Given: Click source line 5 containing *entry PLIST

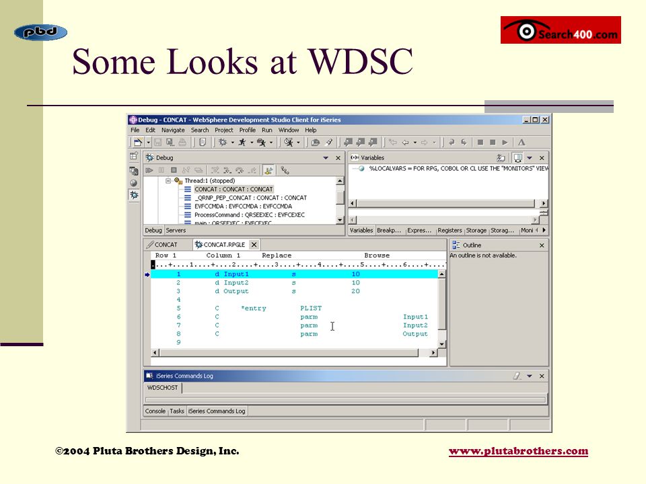Looking at the screenshot, I should tap(293, 309).
